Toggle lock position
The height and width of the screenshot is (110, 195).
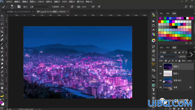tap(173, 61)
